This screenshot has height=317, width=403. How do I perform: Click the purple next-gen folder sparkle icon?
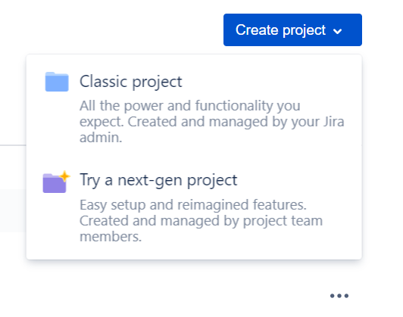click(x=56, y=182)
